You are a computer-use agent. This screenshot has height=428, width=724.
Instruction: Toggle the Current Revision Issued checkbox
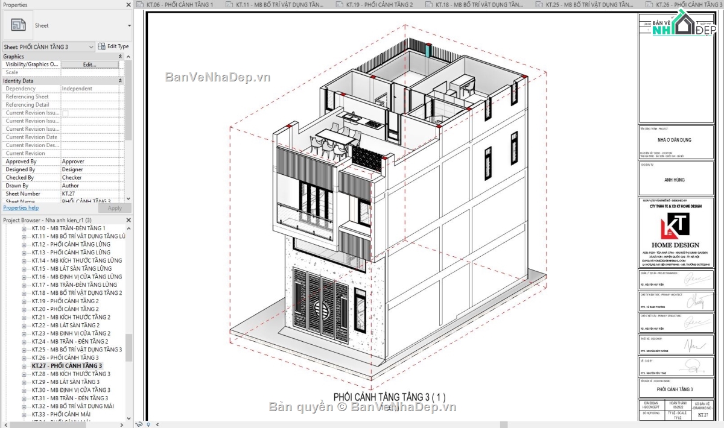65,113
